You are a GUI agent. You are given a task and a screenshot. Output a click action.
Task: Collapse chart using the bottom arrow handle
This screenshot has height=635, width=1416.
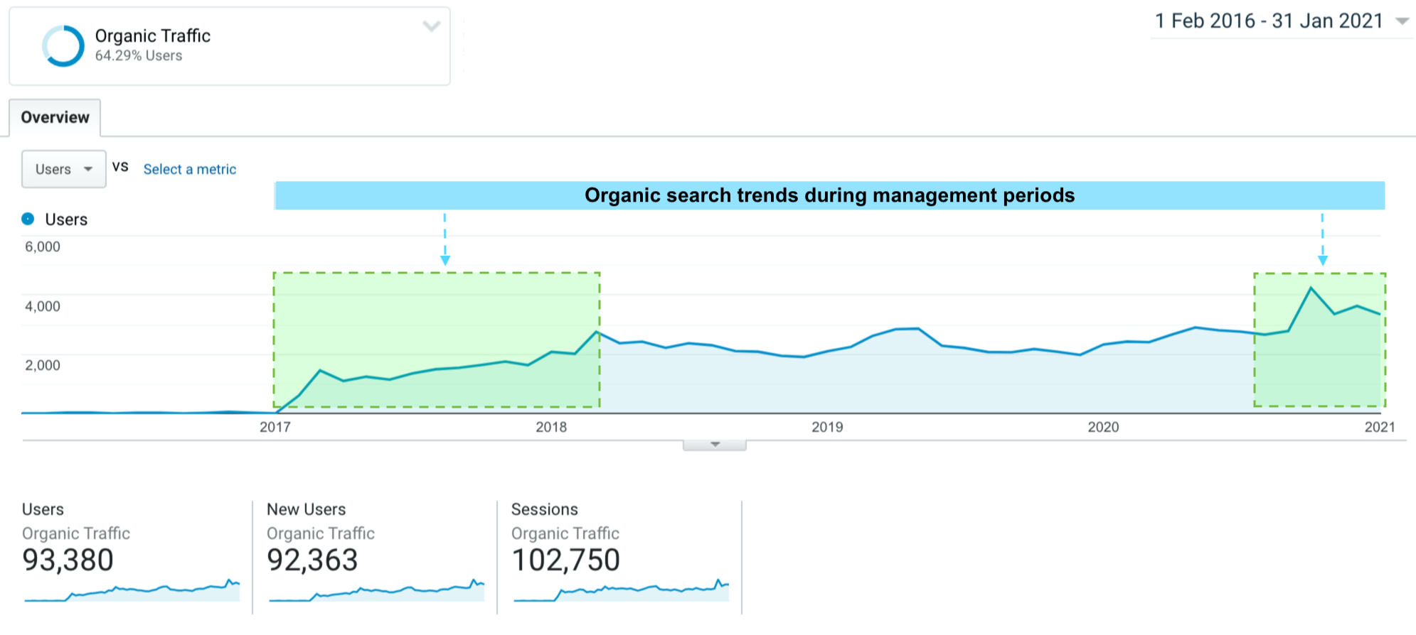point(715,445)
